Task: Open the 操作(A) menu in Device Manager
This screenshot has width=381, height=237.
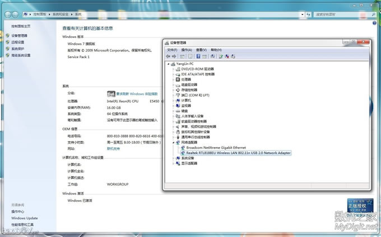Action: pos(186,50)
